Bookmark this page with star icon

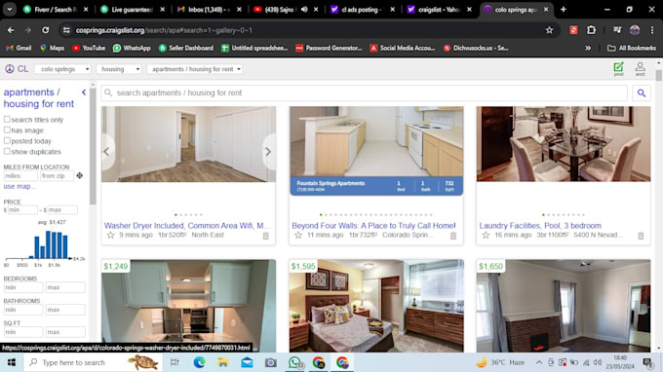click(549, 30)
